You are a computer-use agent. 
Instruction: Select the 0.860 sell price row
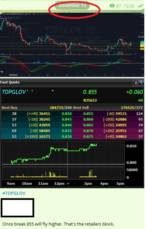pos(108,119)
